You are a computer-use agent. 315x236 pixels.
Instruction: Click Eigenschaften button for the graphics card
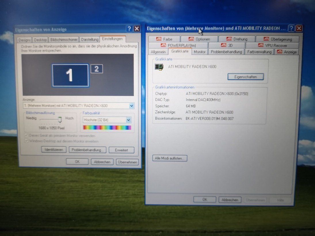coord(245,77)
